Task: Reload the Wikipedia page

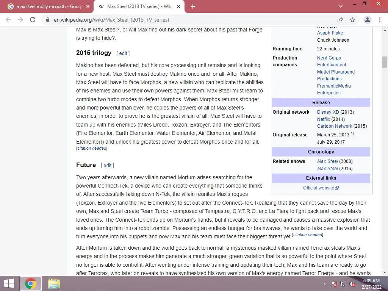Action: pyautogui.click(x=33, y=20)
